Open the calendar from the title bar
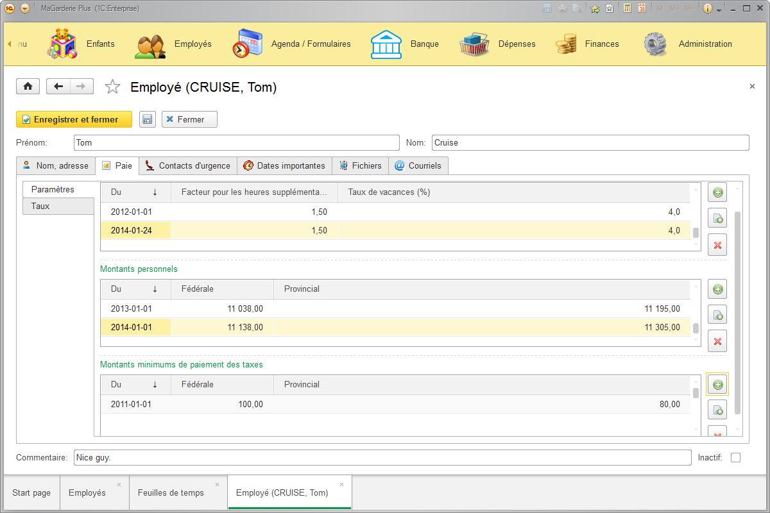 coord(642,8)
